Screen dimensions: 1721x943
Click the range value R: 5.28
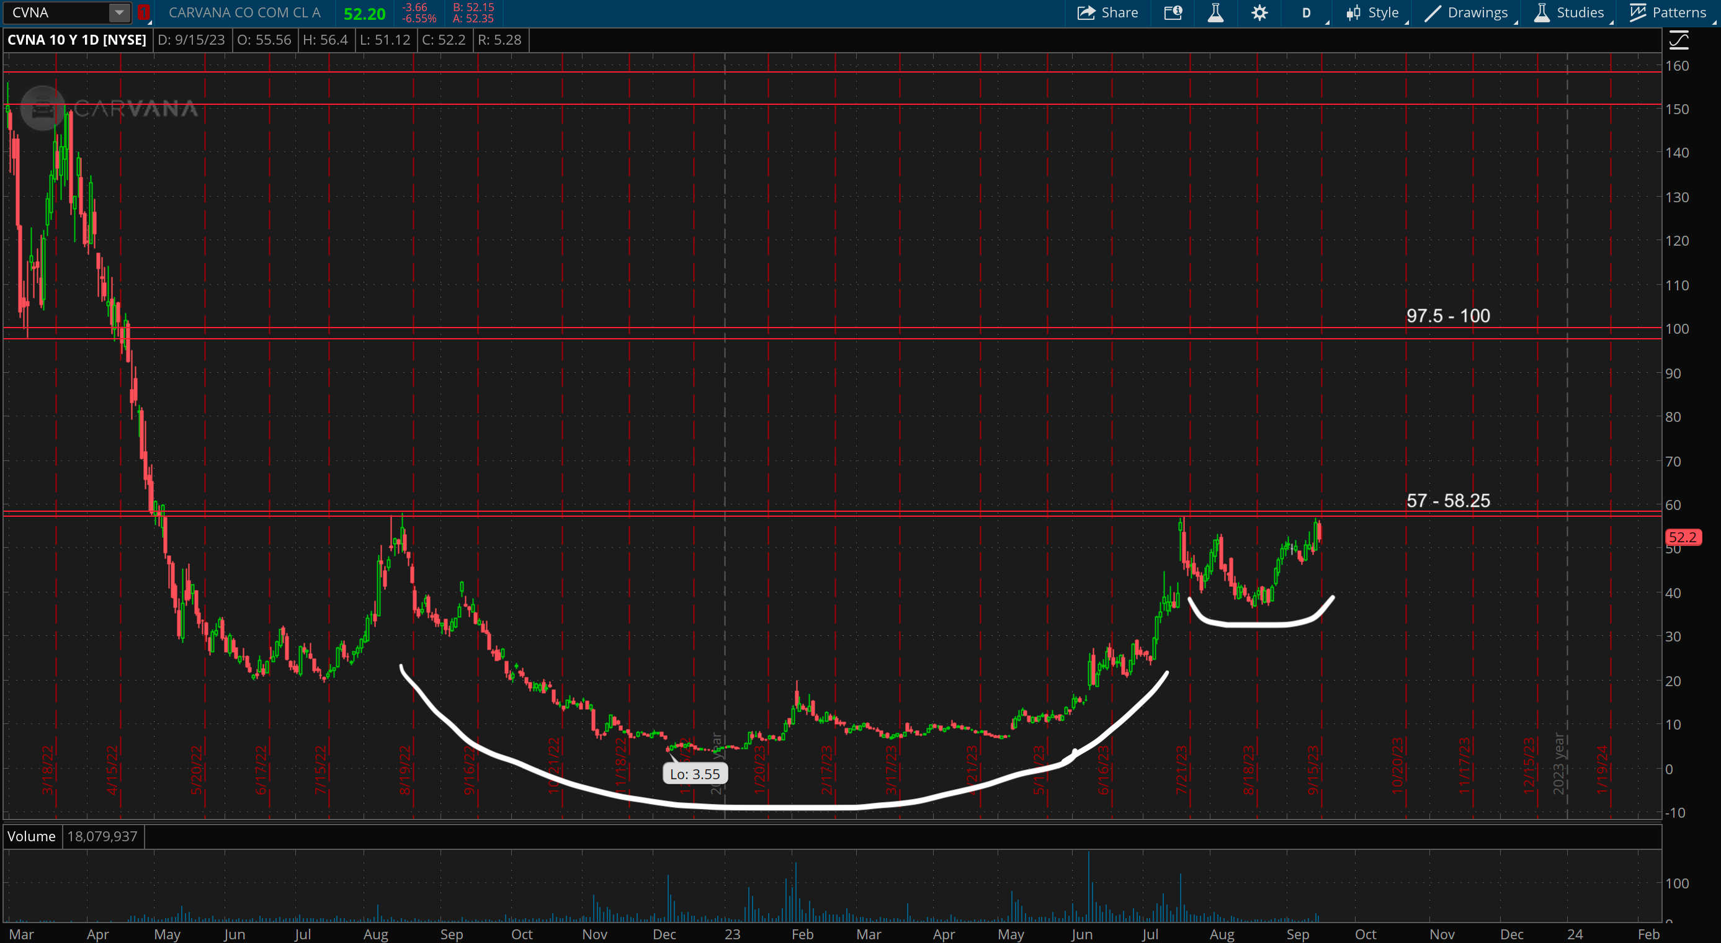point(499,40)
